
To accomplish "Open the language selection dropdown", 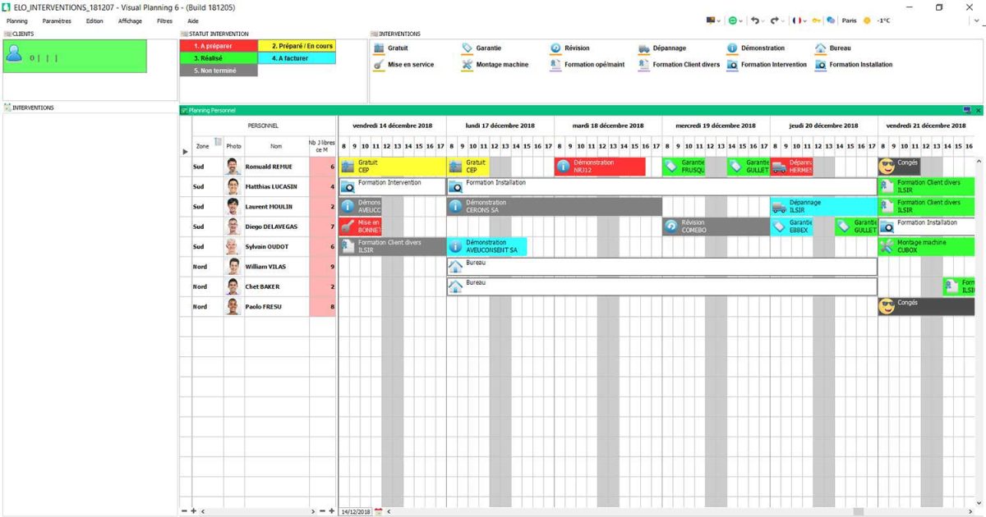I will (801, 22).
